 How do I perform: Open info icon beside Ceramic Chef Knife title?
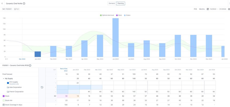pyautogui.click(x=24, y=3)
